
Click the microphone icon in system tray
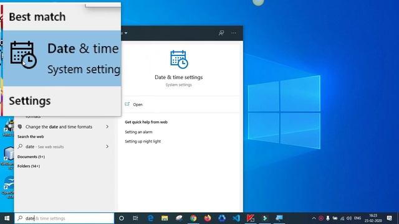(x=328, y=218)
